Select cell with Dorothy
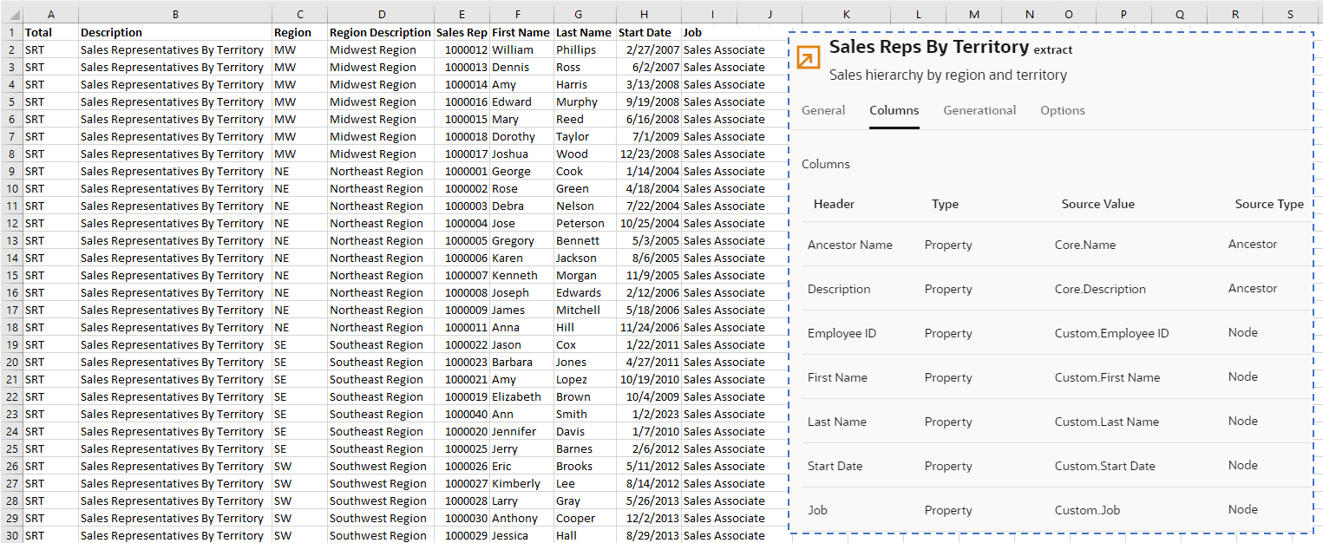 tap(521, 136)
